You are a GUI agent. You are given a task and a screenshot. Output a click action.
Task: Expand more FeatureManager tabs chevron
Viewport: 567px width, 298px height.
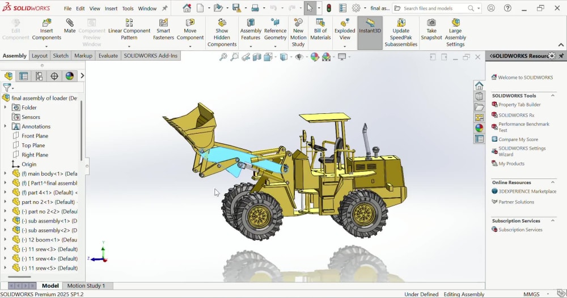point(82,75)
